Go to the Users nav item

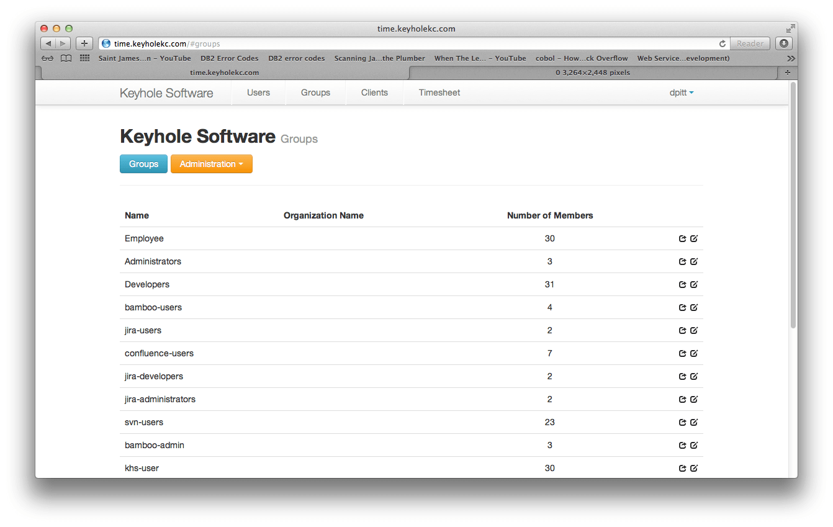click(258, 92)
